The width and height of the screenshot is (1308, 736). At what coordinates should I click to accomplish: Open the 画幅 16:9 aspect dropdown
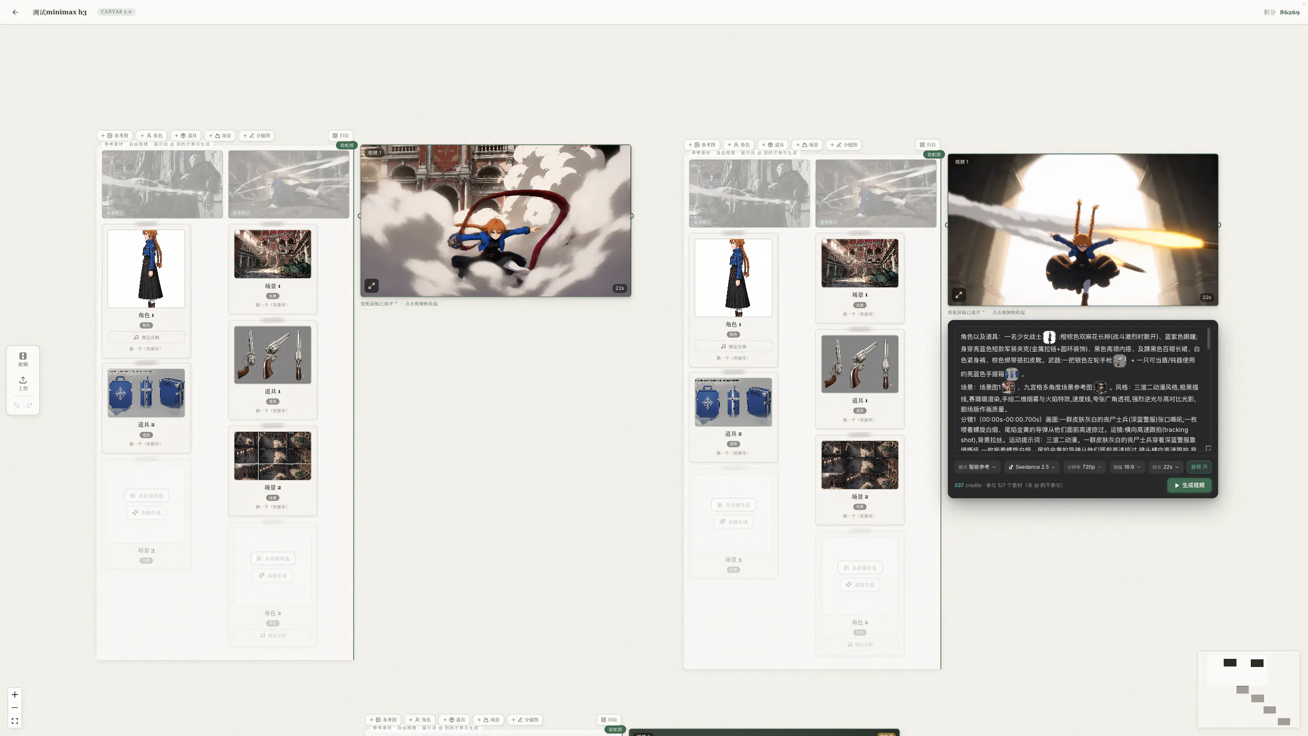click(1127, 467)
